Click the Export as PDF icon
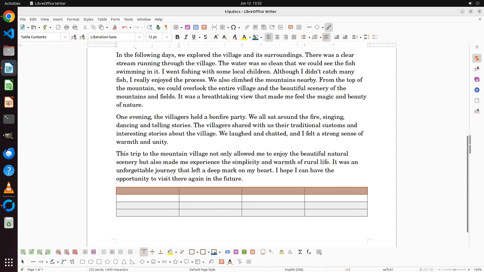The image size is (484, 272). [x=58, y=27]
